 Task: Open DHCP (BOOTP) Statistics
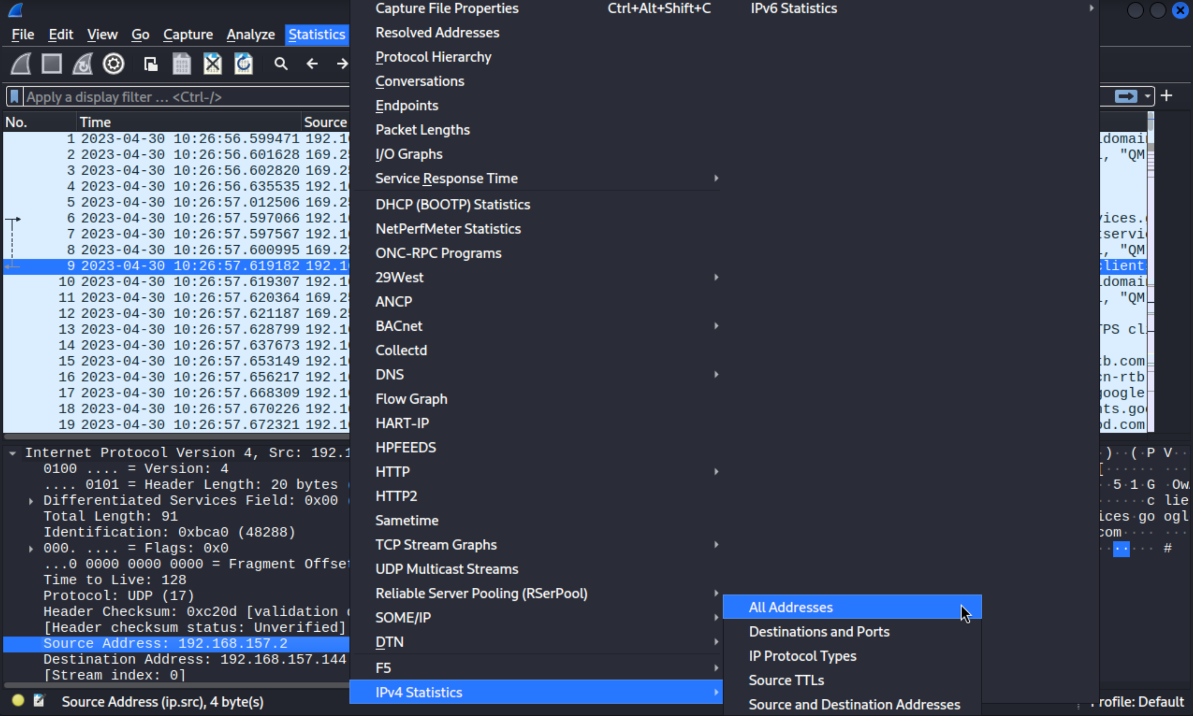536,204
